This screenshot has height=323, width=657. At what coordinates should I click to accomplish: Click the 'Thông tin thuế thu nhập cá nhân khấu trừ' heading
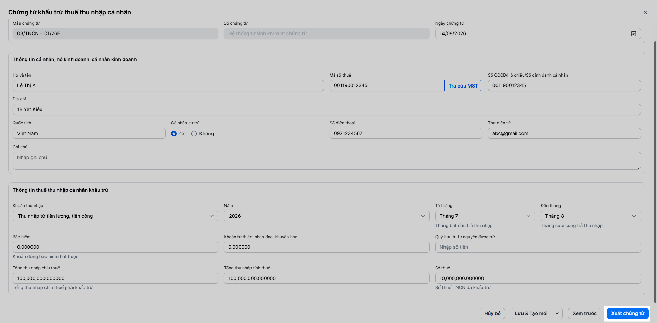pyautogui.click(x=61, y=190)
